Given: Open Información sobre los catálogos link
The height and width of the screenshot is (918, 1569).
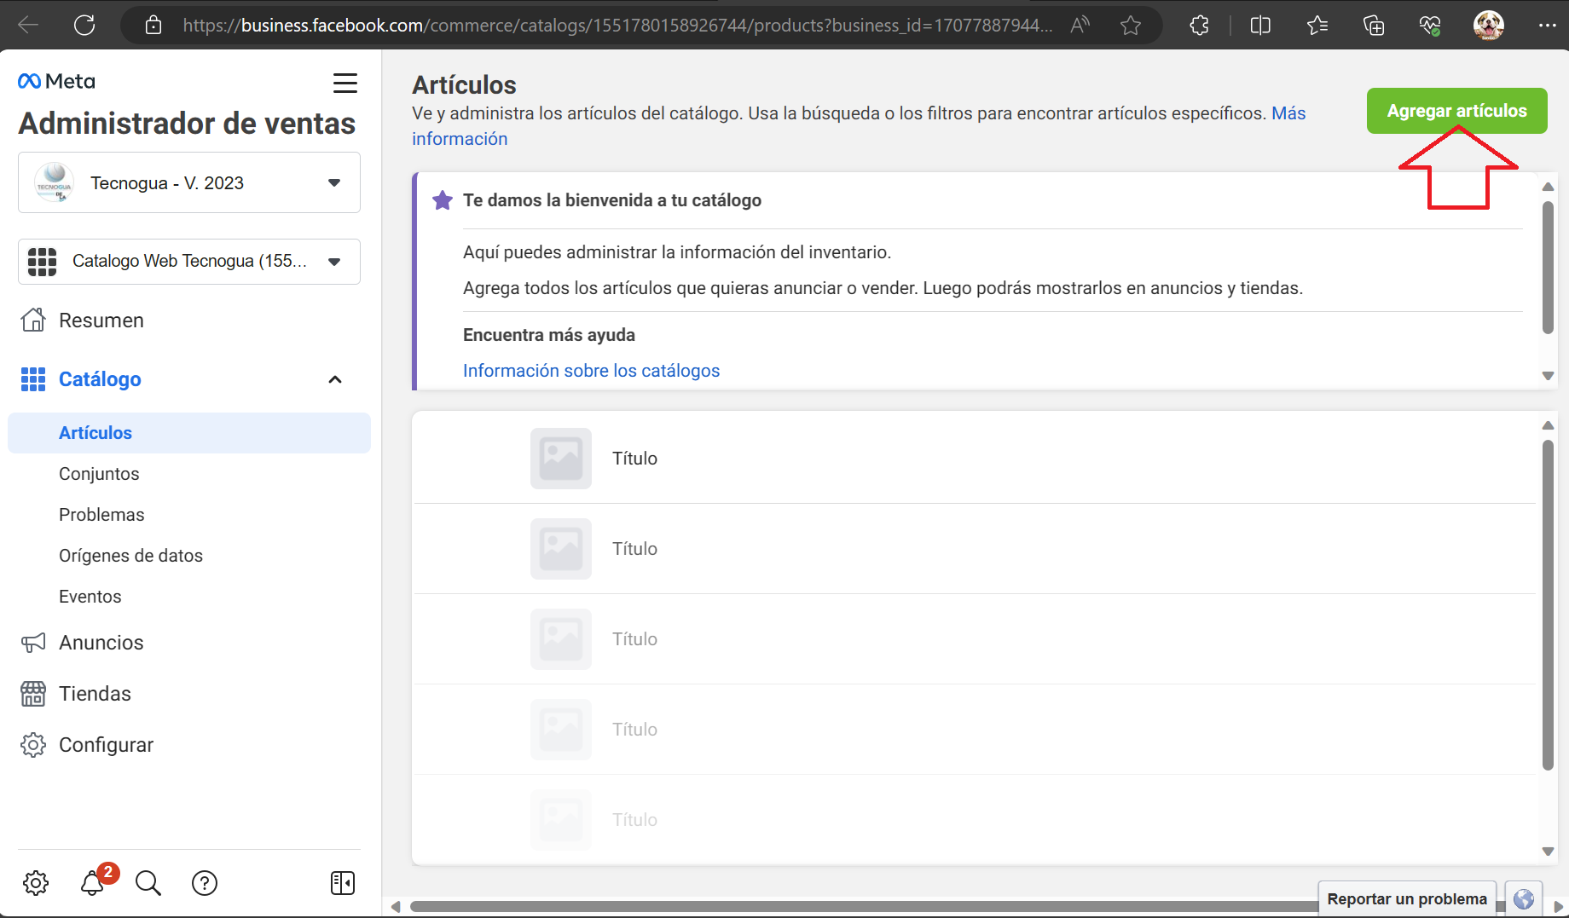Looking at the screenshot, I should (x=591, y=371).
